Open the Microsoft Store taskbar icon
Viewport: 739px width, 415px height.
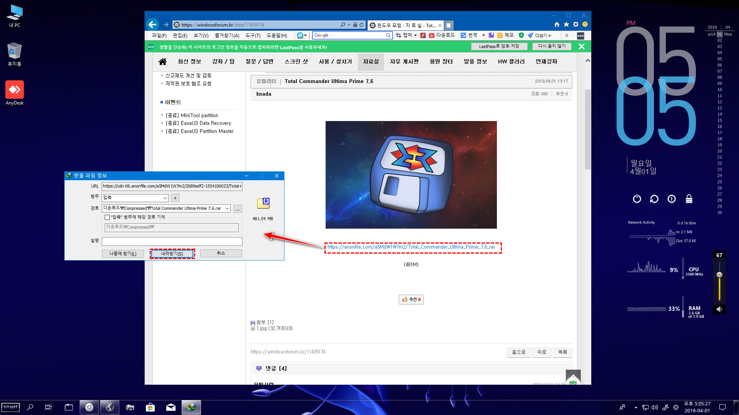[x=150, y=407]
